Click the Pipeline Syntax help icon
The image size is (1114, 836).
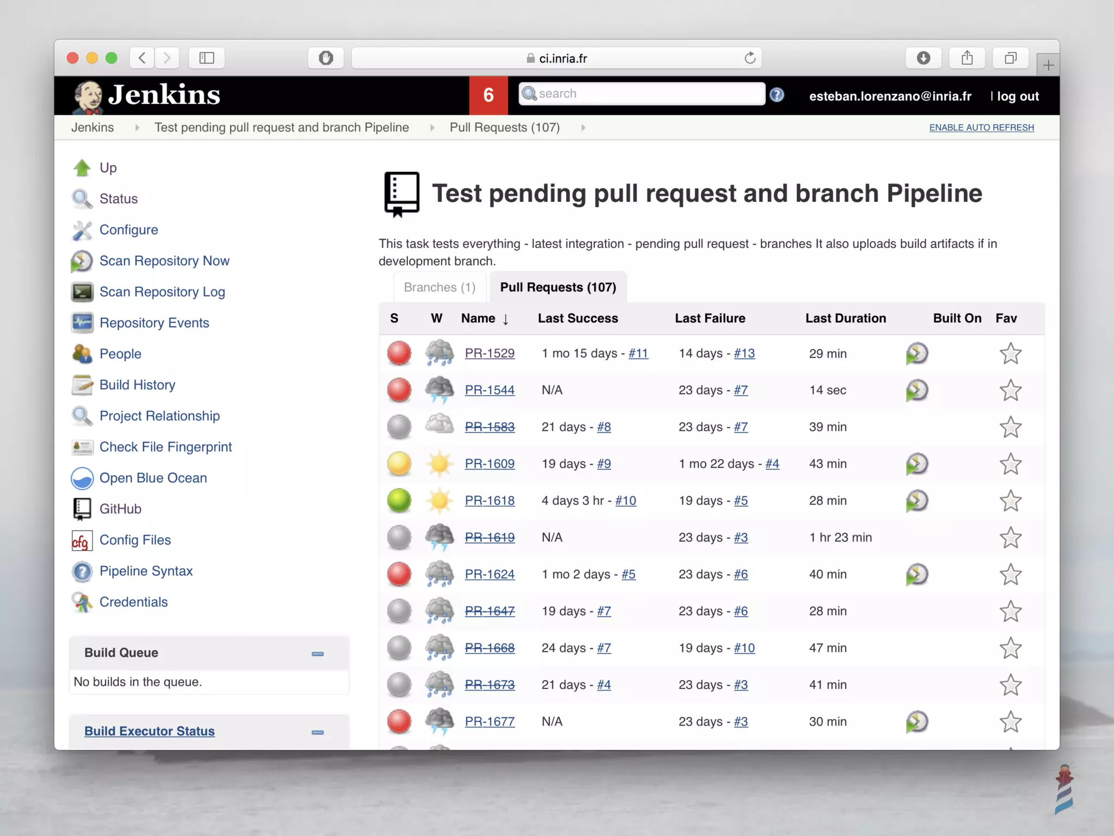pos(82,571)
